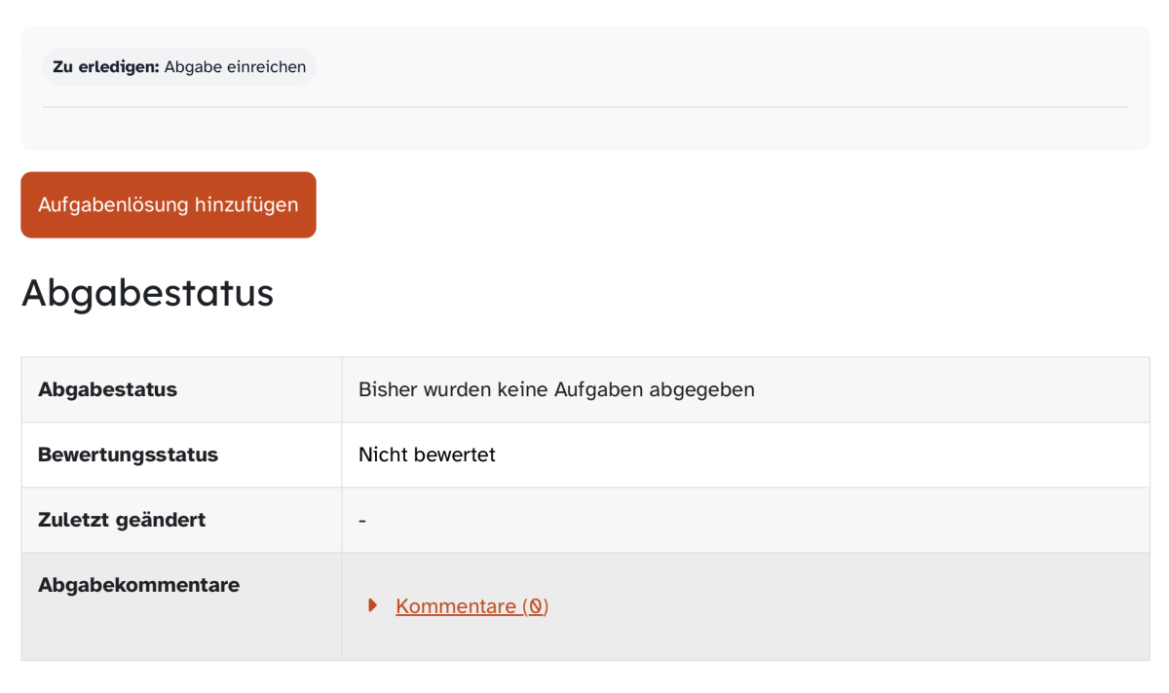Viewport: 1169px width, 693px height.
Task: Expand comments via the orange triangle icon
Action: point(372,605)
